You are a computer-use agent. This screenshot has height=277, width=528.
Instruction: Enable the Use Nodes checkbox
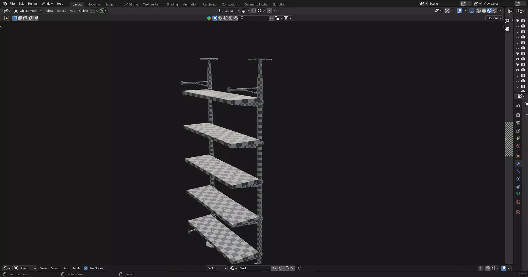tap(86, 268)
